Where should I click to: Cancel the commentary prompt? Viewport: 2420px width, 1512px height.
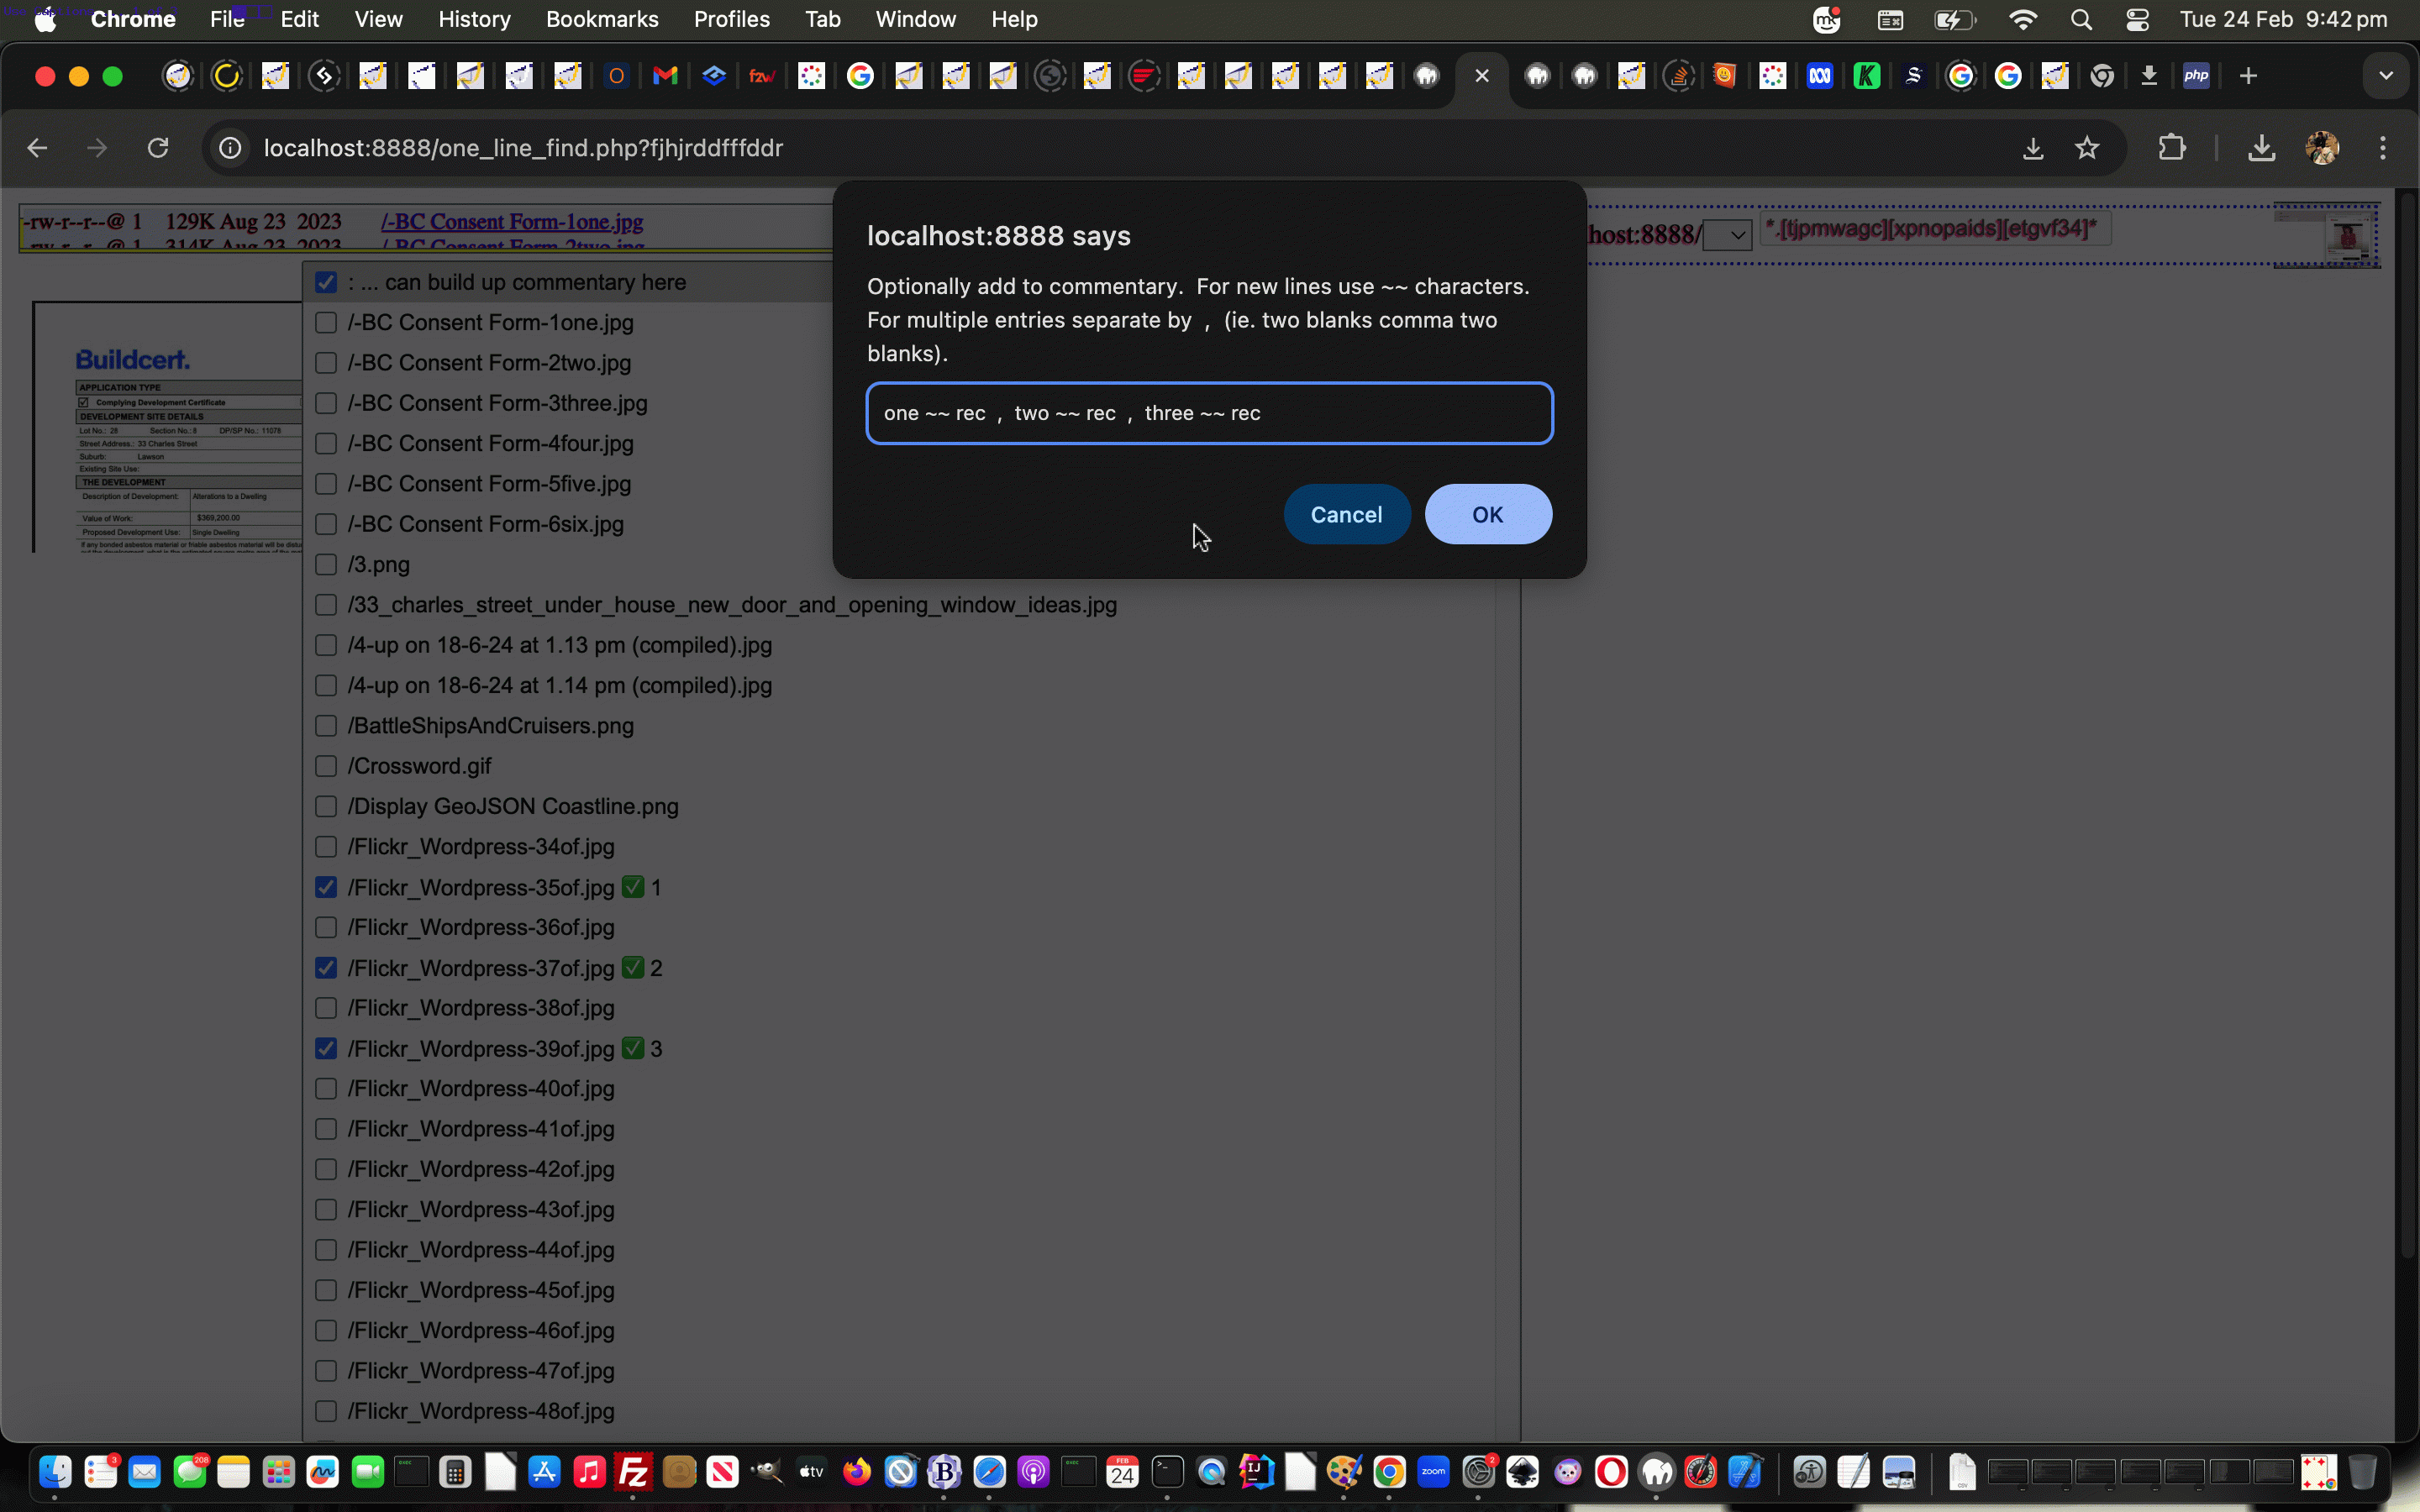1346,514
